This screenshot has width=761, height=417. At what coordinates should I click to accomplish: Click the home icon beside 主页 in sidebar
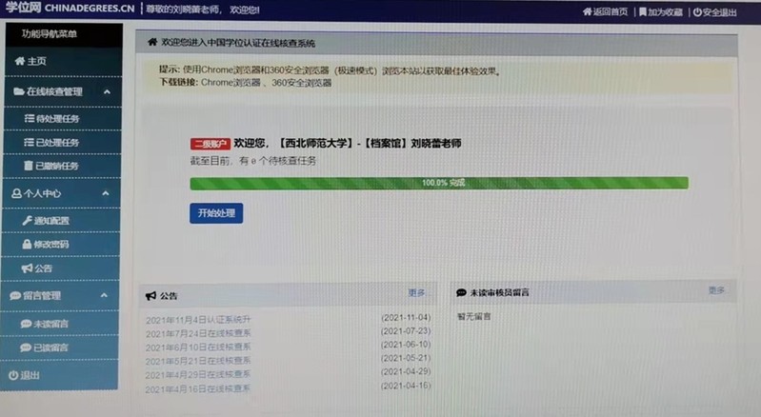pos(19,61)
